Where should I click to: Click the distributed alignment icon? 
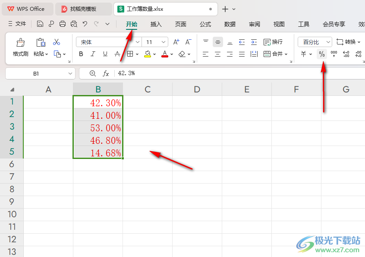254,54
